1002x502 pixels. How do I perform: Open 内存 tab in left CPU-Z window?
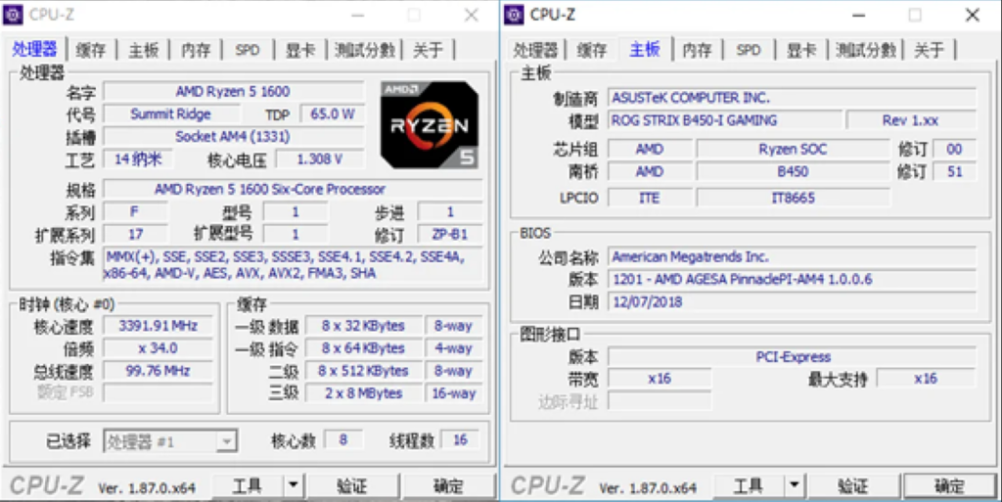196,50
